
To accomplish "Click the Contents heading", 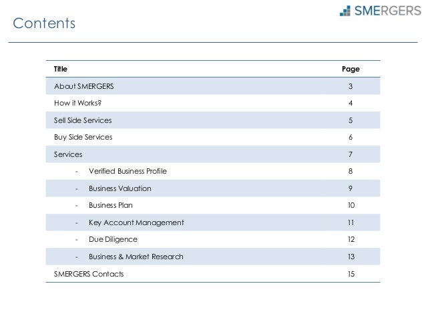I will [44, 23].
